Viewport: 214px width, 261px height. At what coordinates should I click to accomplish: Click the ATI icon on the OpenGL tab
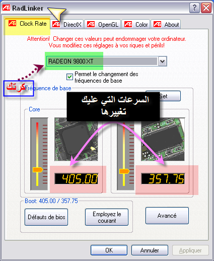tap(91, 24)
